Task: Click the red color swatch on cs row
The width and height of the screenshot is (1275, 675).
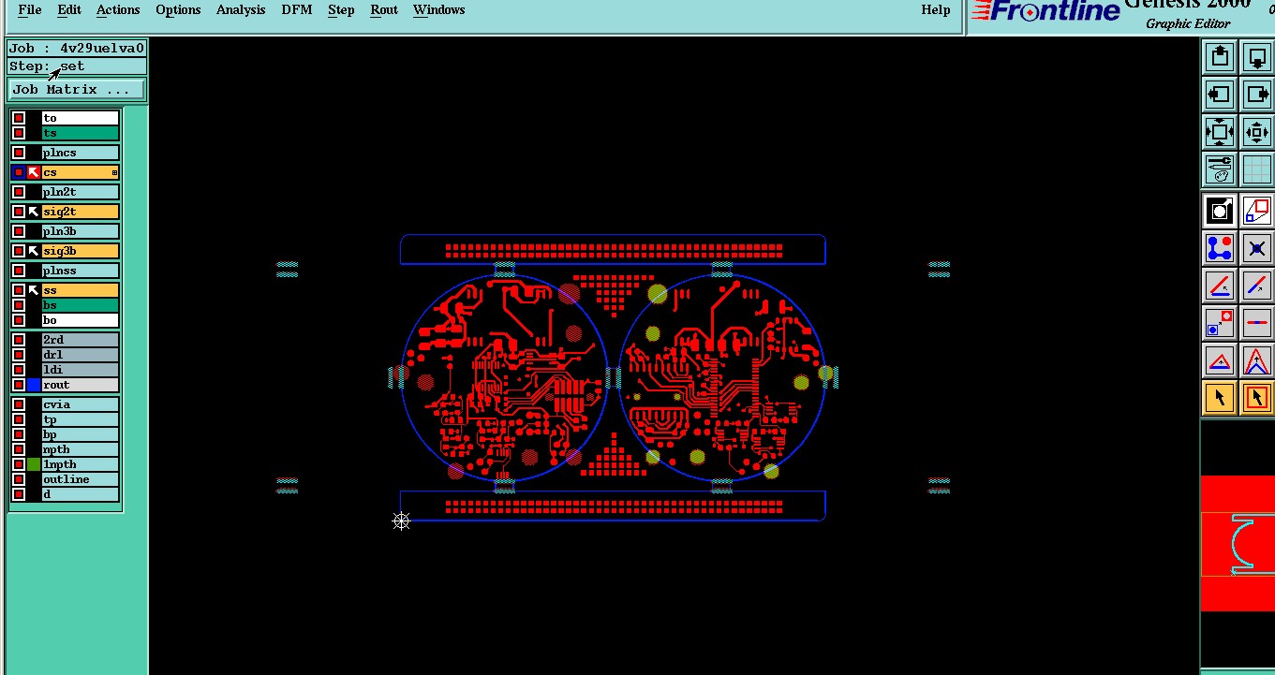Action: tap(34, 172)
